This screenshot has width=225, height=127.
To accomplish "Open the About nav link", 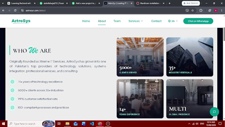I will click(102, 21).
